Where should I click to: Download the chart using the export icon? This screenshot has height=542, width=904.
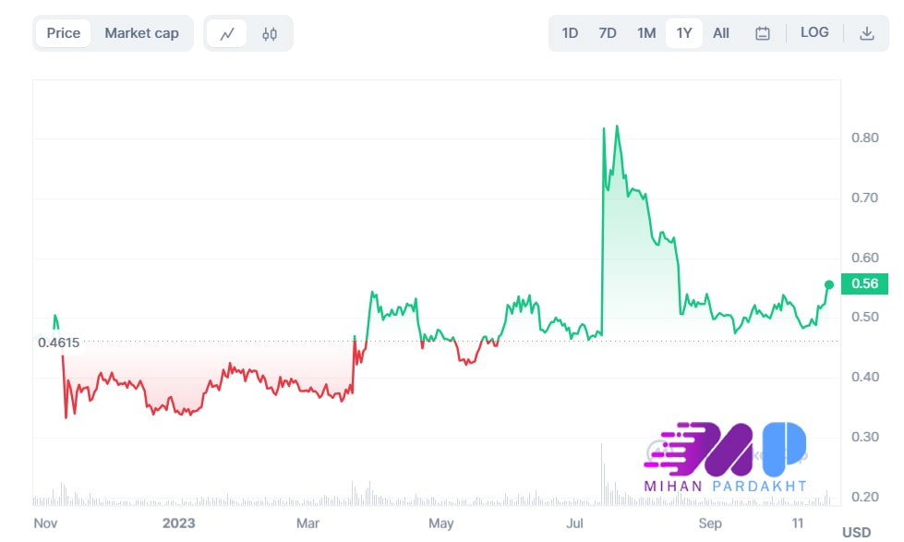pos(866,31)
